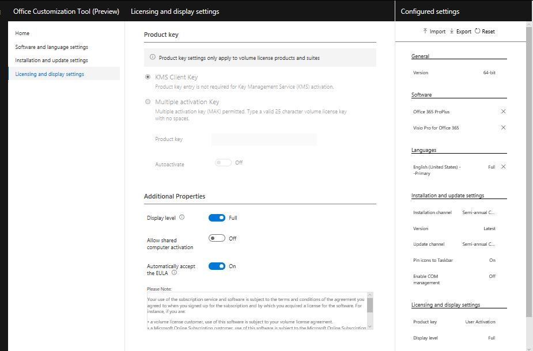This screenshot has width=533, height=351.
Task: Click the Visio Pro for Office 365 text
Action: coord(436,128)
